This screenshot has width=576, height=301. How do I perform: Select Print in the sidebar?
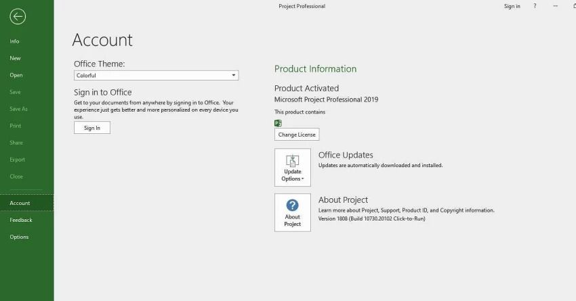click(27, 126)
